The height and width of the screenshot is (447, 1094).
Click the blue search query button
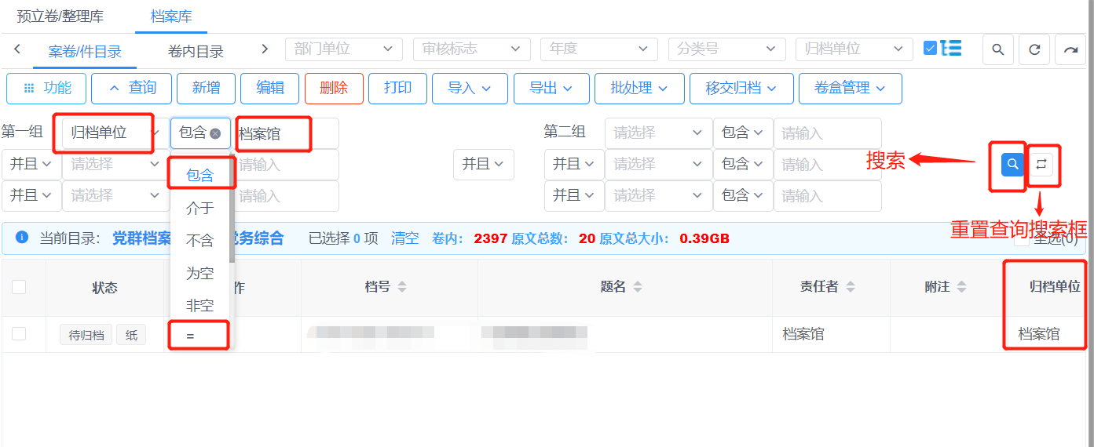(1013, 164)
